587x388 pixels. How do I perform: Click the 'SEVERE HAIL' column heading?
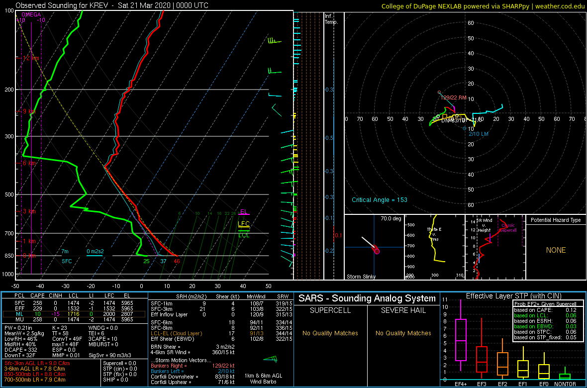pyautogui.click(x=403, y=311)
